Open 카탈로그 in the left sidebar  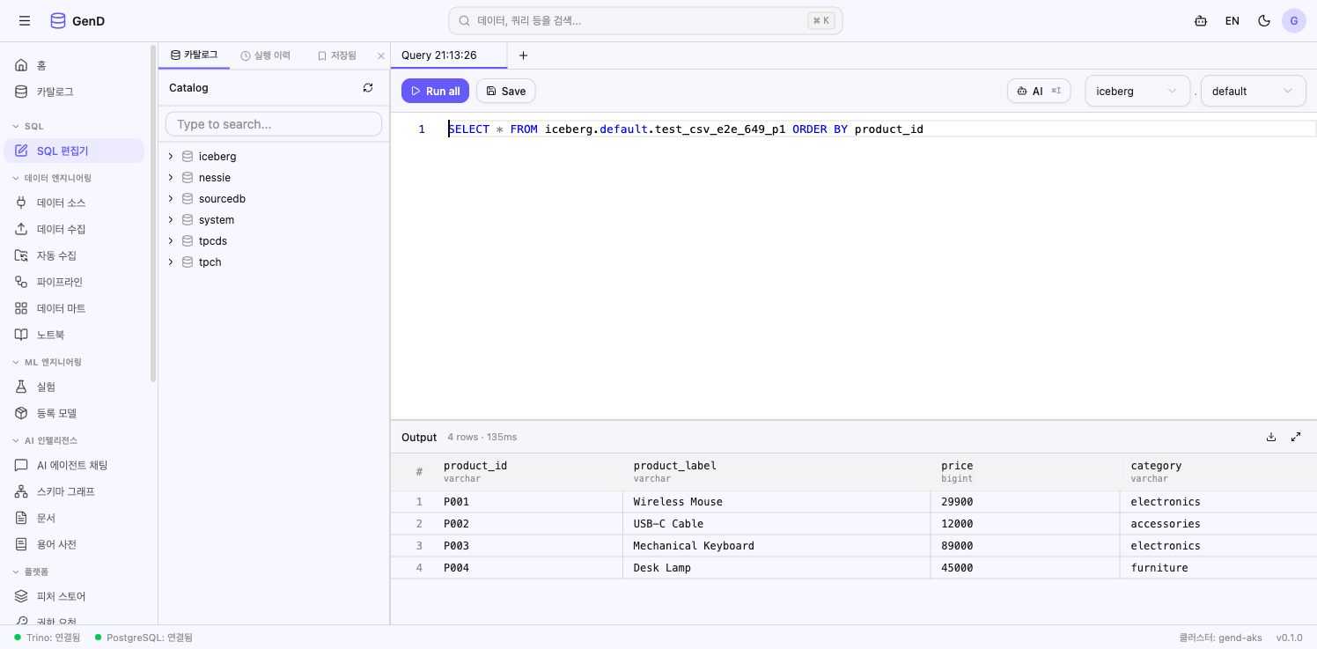pyautogui.click(x=74, y=92)
